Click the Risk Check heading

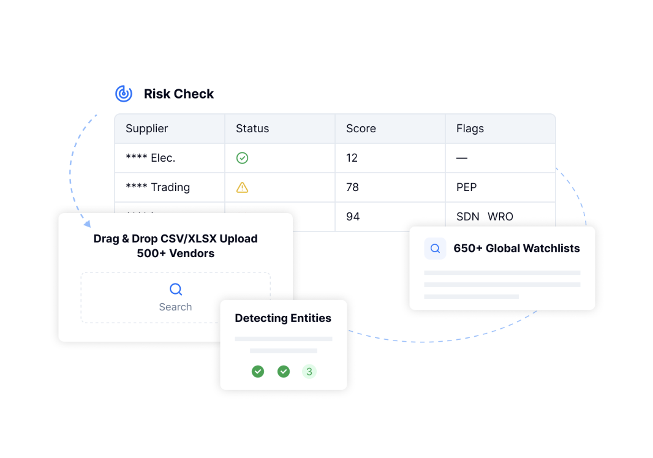click(x=179, y=94)
